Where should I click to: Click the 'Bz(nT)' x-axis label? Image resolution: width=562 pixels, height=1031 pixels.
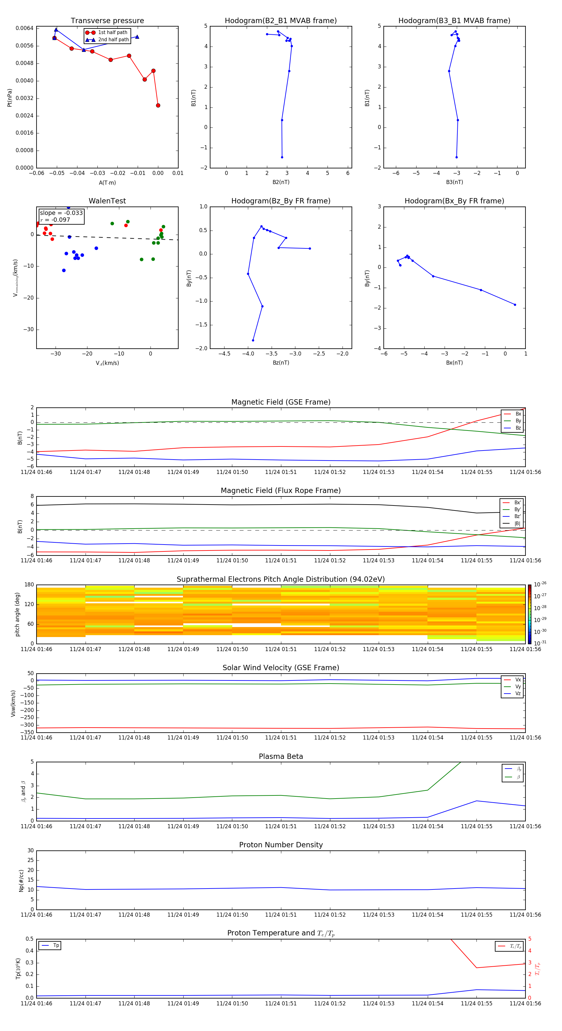281,363
